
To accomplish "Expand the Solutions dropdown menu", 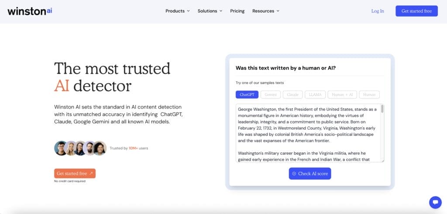I will click(x=210, y=11).
